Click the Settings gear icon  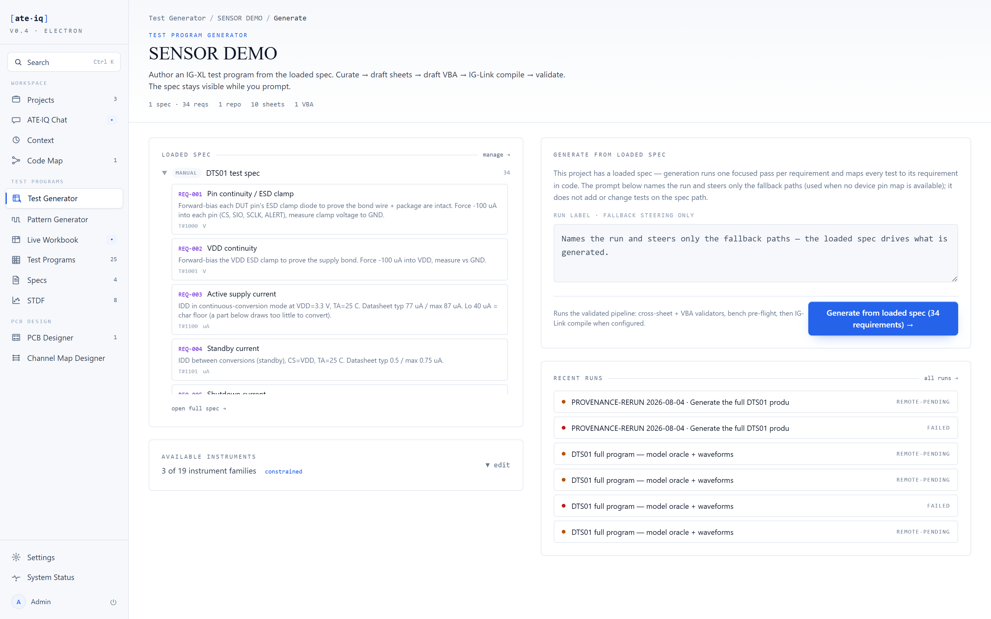pyautogui.click(x=16, y=557)
